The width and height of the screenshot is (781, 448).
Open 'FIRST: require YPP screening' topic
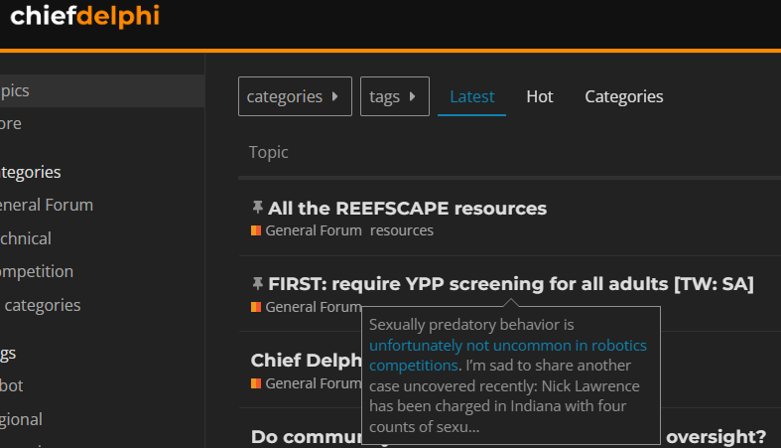point(510,284)
